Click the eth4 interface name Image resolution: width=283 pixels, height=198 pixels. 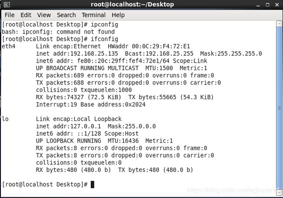pyautogui.click(x=8, y=46)
